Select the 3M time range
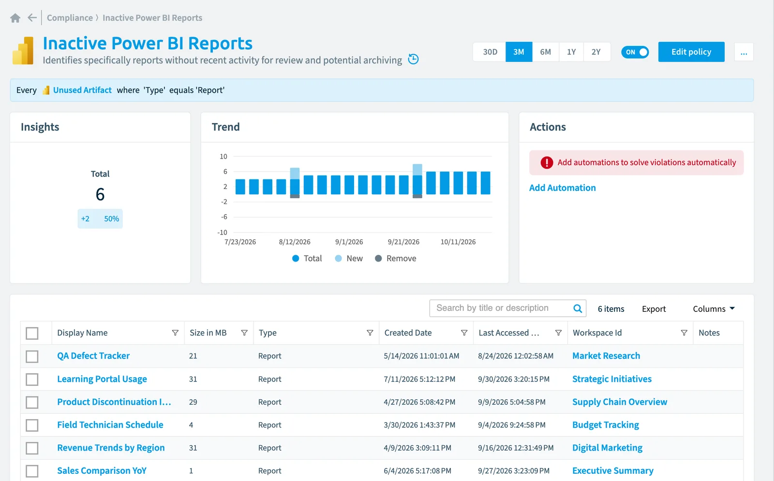Screen dimensions: 774x481 (519, 52)
